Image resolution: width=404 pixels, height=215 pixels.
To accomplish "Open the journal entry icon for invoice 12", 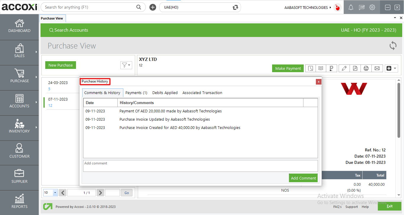I will click(x=321, y=68).
